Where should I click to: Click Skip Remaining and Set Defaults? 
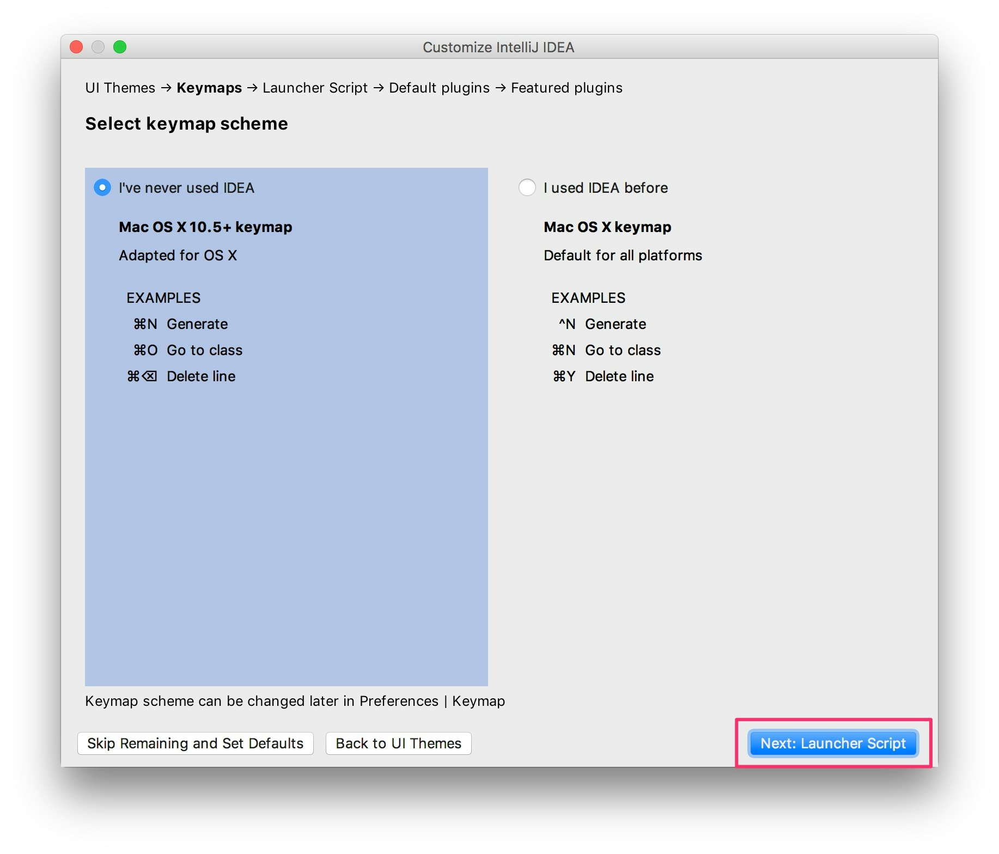196,743
